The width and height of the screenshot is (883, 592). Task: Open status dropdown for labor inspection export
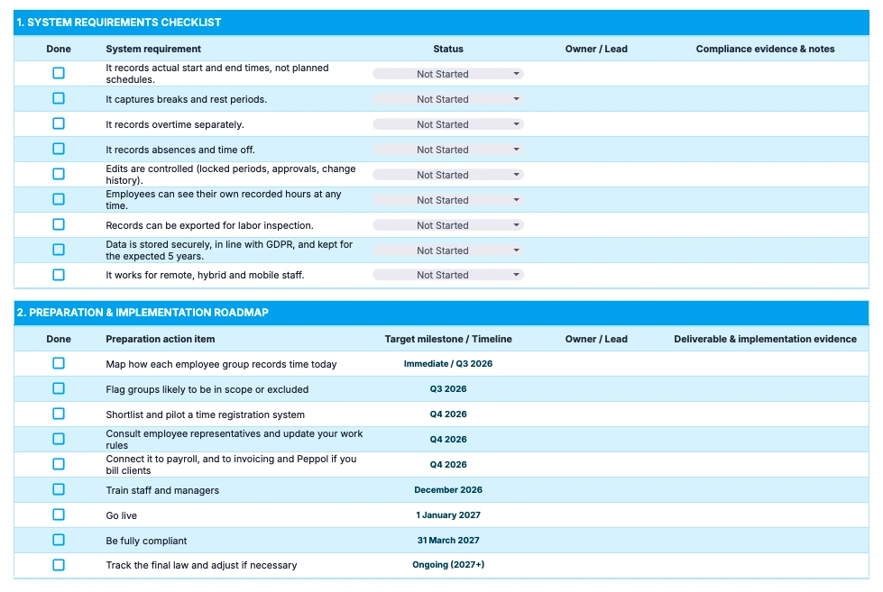[448, 225]
